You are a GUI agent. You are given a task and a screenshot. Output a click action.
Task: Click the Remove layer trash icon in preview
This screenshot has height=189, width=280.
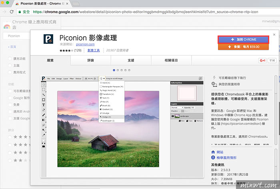(195, 121)
